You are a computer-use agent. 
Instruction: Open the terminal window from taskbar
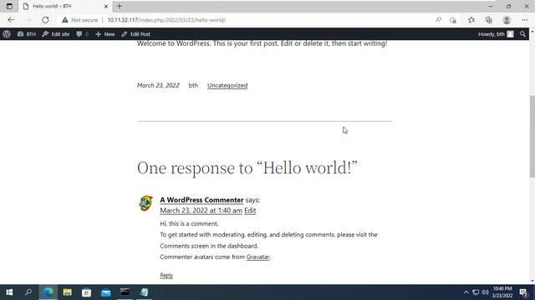tap(125, 292)
